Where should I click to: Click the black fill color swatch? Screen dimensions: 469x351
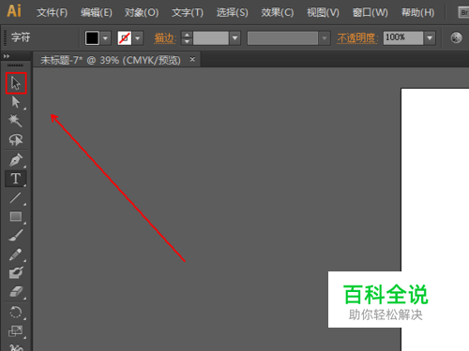click(92, 38)
